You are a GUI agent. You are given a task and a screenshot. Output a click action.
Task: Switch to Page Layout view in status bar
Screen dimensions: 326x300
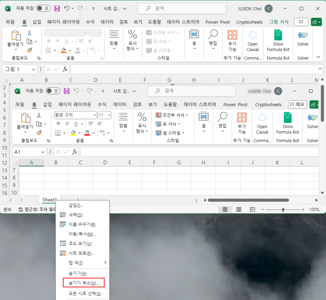click(239, 209)
